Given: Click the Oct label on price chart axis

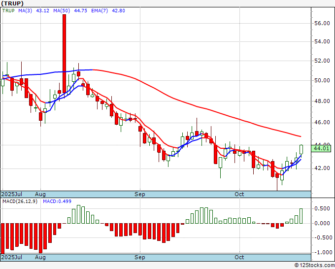Looking at the screenshot, I should pyautogui.click(x=239, y=194).
